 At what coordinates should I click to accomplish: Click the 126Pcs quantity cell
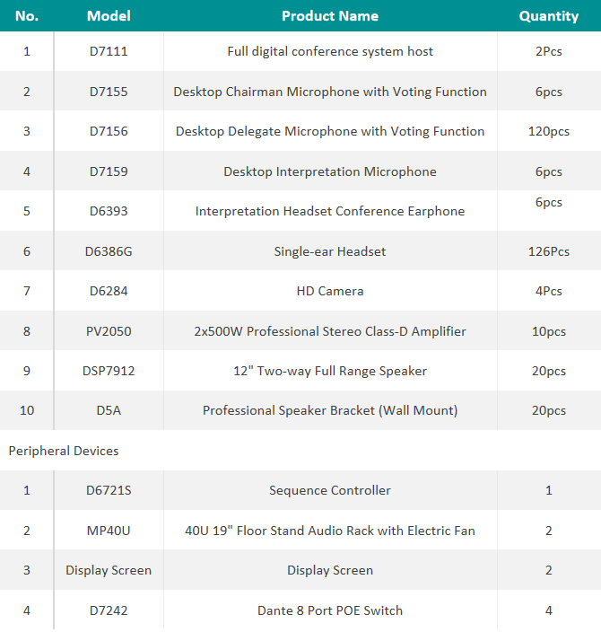[549, 251]
